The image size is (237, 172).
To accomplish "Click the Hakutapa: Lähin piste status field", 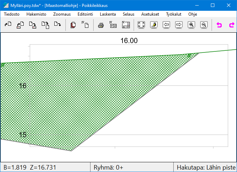I will tap(206, 167).
